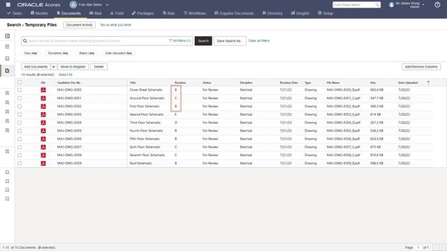Image resolution: width=447 pixels, height=251 pixels.
Task: Open the PDF icon for MAJ-DWG-E001
Action: pyautogui.click(x=43, y=98)
